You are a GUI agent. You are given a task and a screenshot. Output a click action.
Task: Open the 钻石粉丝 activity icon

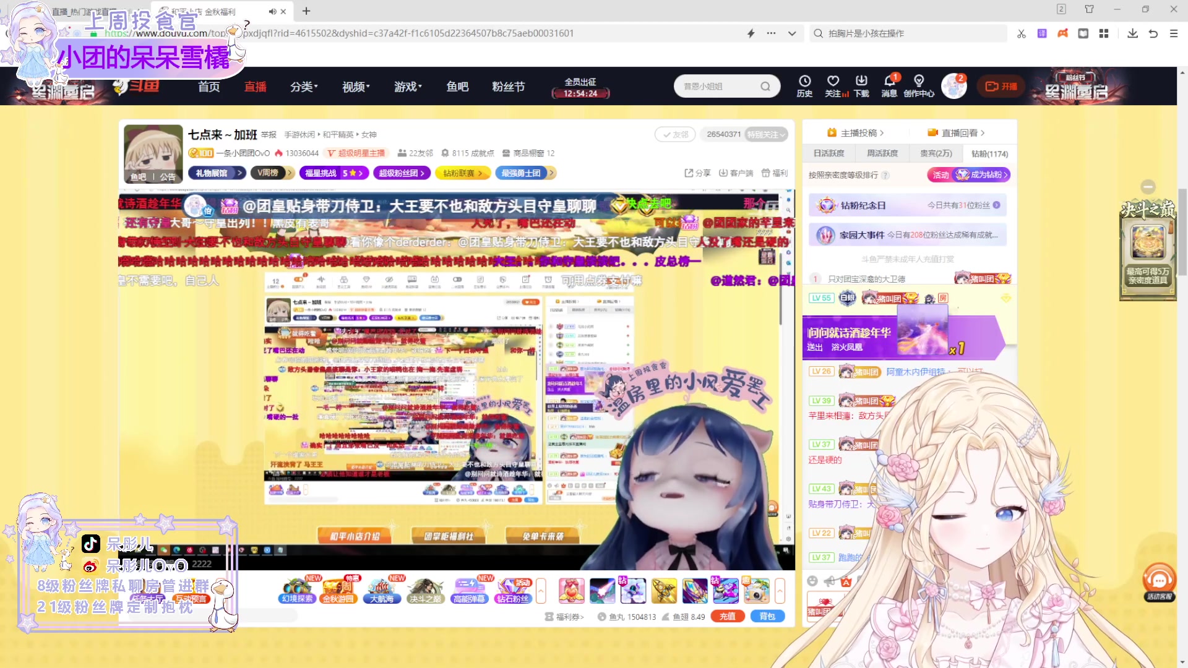click(513, 590)
